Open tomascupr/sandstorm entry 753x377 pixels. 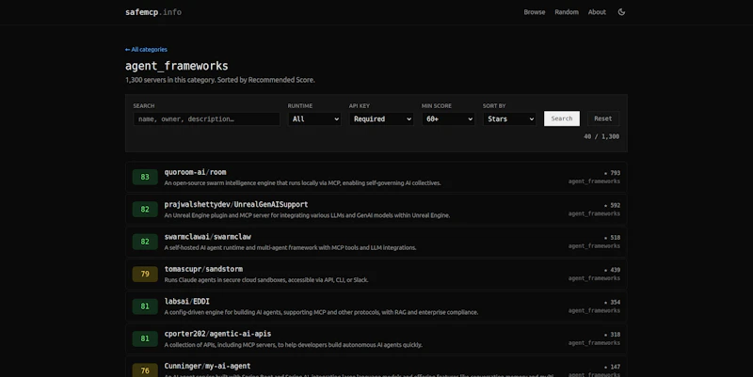[376, 274]
